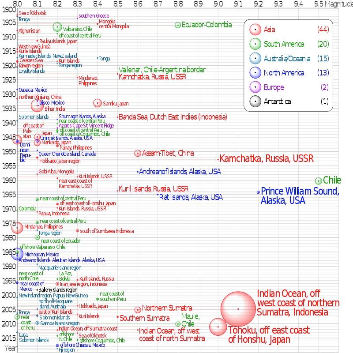Click the green bubble beside Valparaiso, Chile
Viewport: 353px width, 353px height.
[x=57, y=27]
